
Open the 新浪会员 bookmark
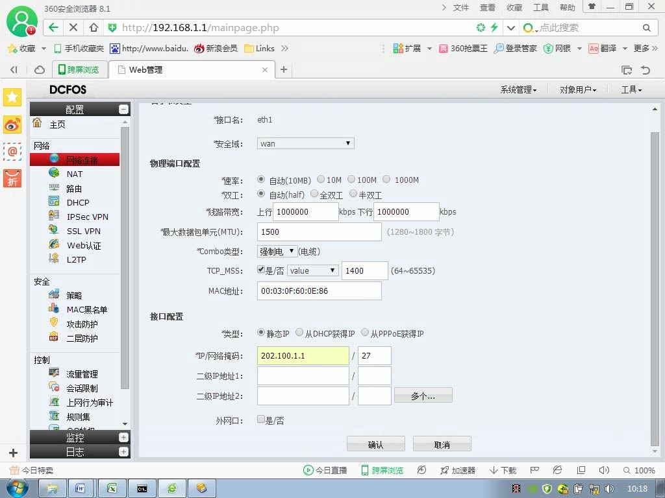pos(216,48)
